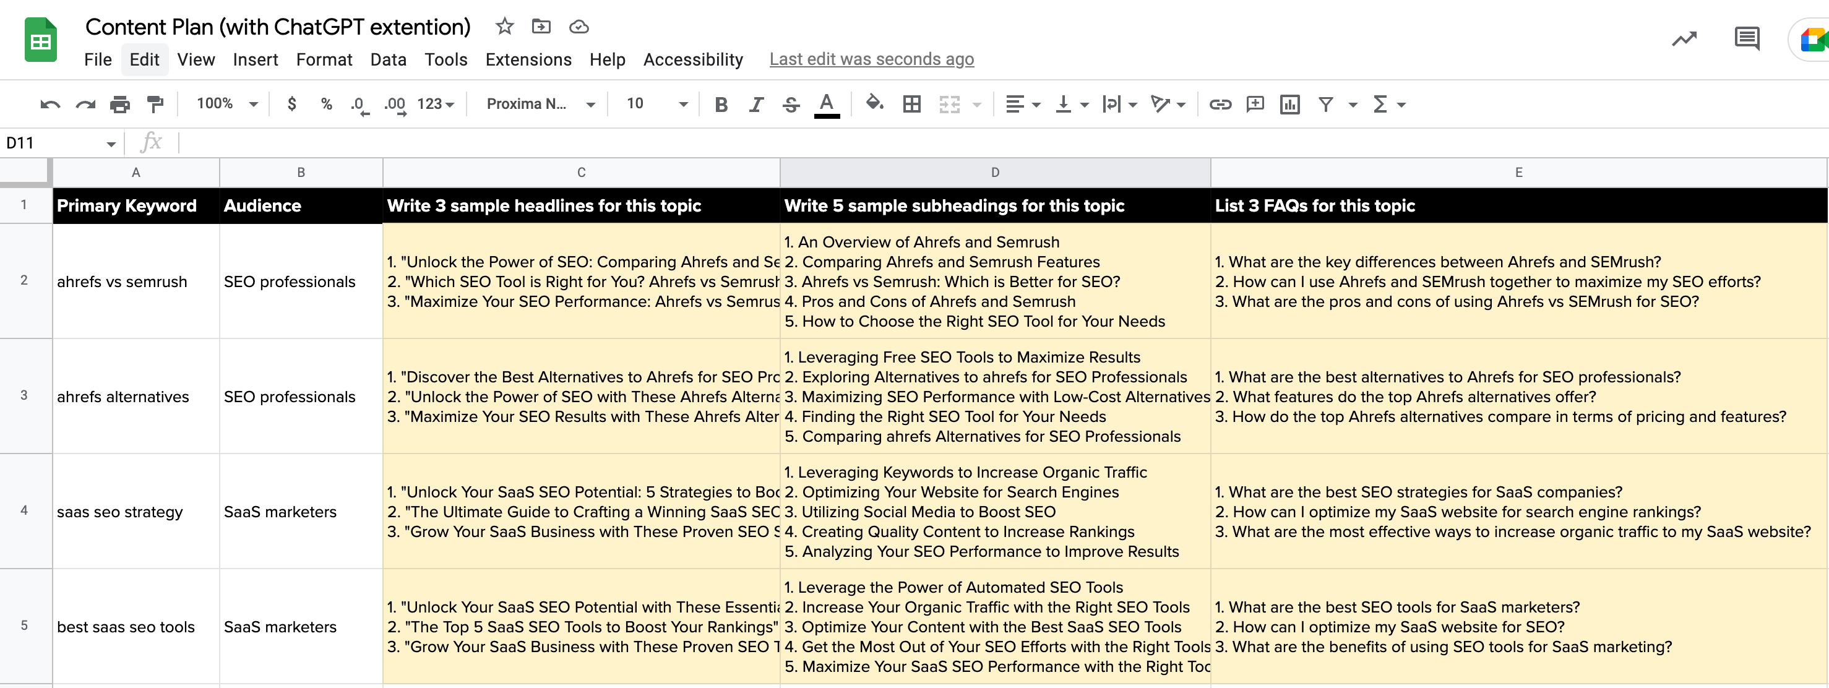Click the Insert link icon
The width and height of the screenshot is (1829, 688).
(1220, 105)
